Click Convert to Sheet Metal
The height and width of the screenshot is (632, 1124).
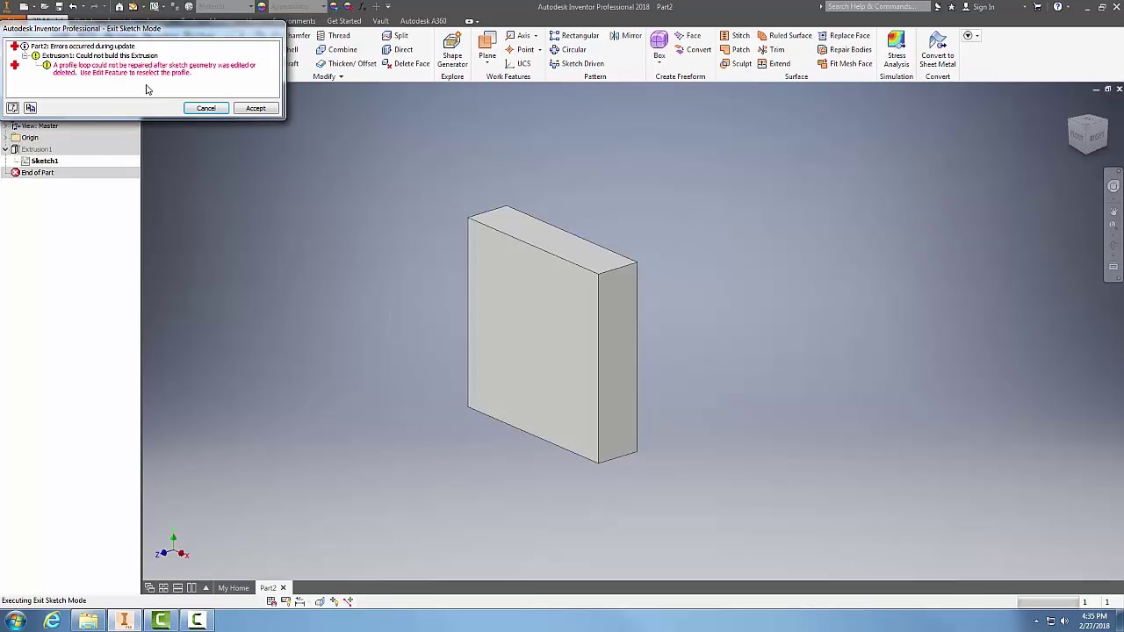pyautogui.click(x=938, y=50)
